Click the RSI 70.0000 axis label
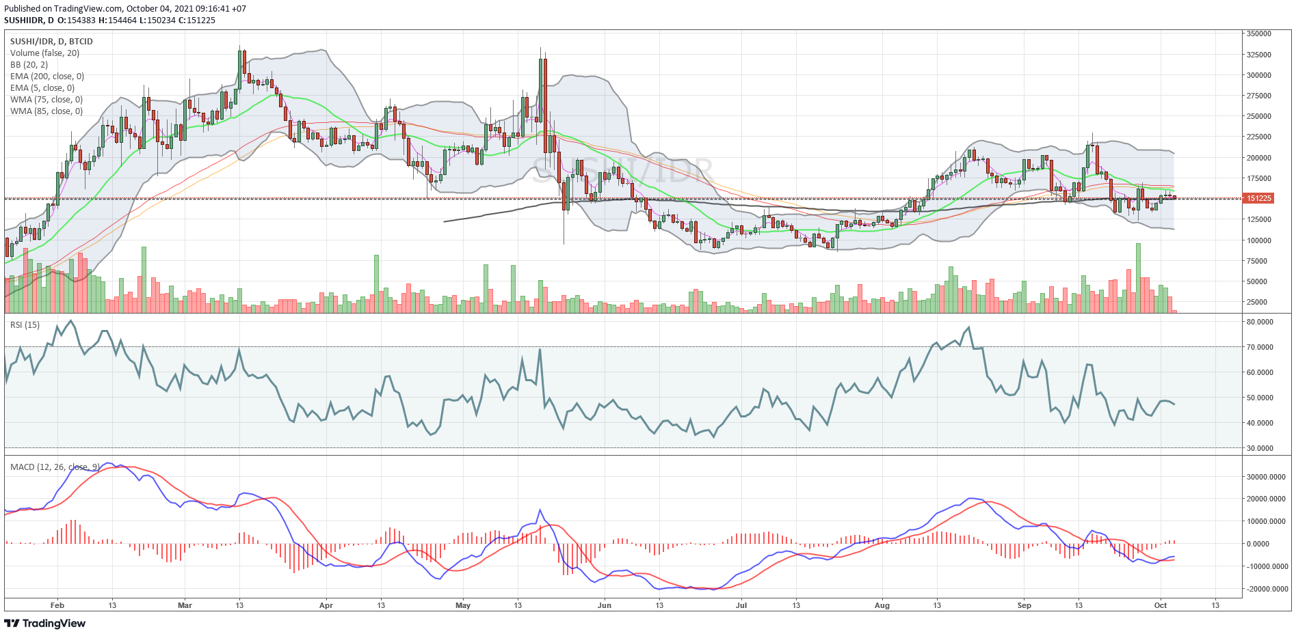This screenshot has height=636, width=1296. click(1260, 347)
